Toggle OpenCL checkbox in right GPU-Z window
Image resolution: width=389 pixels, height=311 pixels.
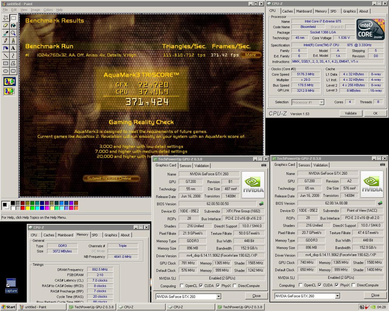coord(301,285)
